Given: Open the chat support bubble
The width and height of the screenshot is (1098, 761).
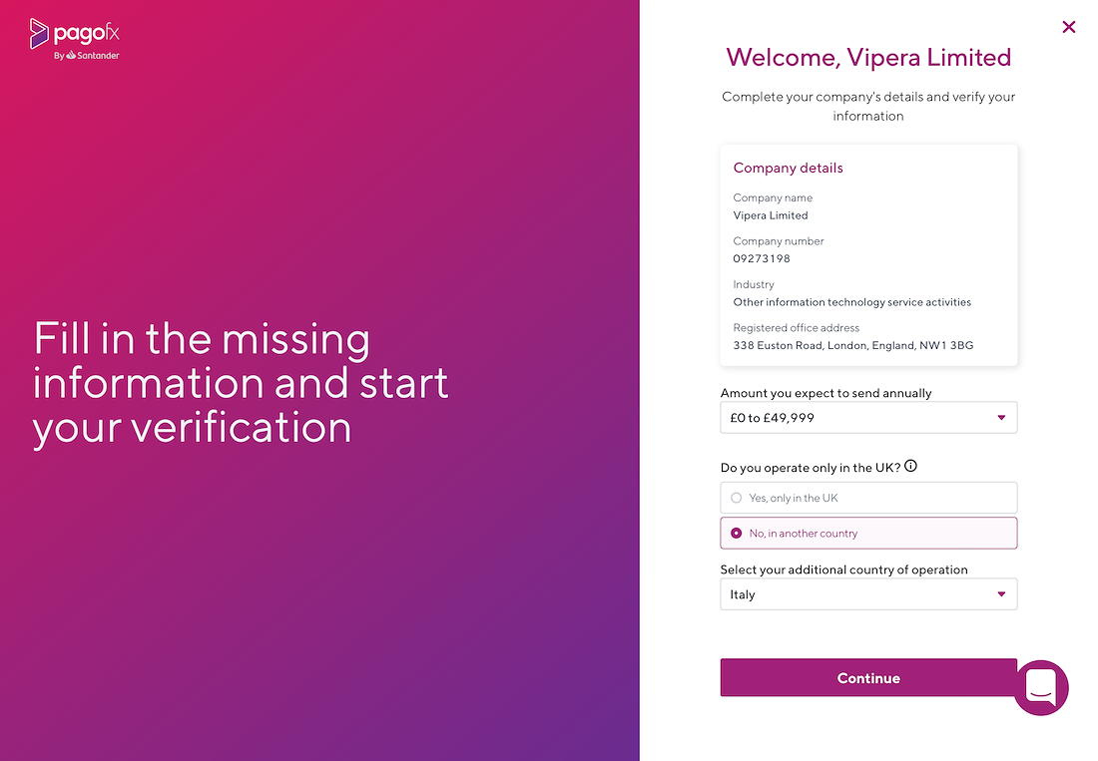Looking at the screenshot, I should pyautogui.click(x=1041, y=687).
